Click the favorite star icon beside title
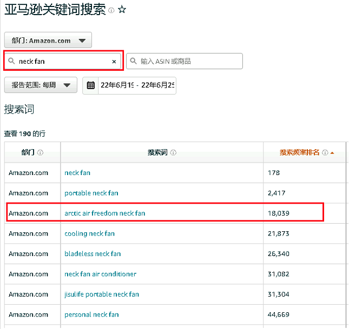This screenshot has width=349, height=329. [x=122, y=10]
